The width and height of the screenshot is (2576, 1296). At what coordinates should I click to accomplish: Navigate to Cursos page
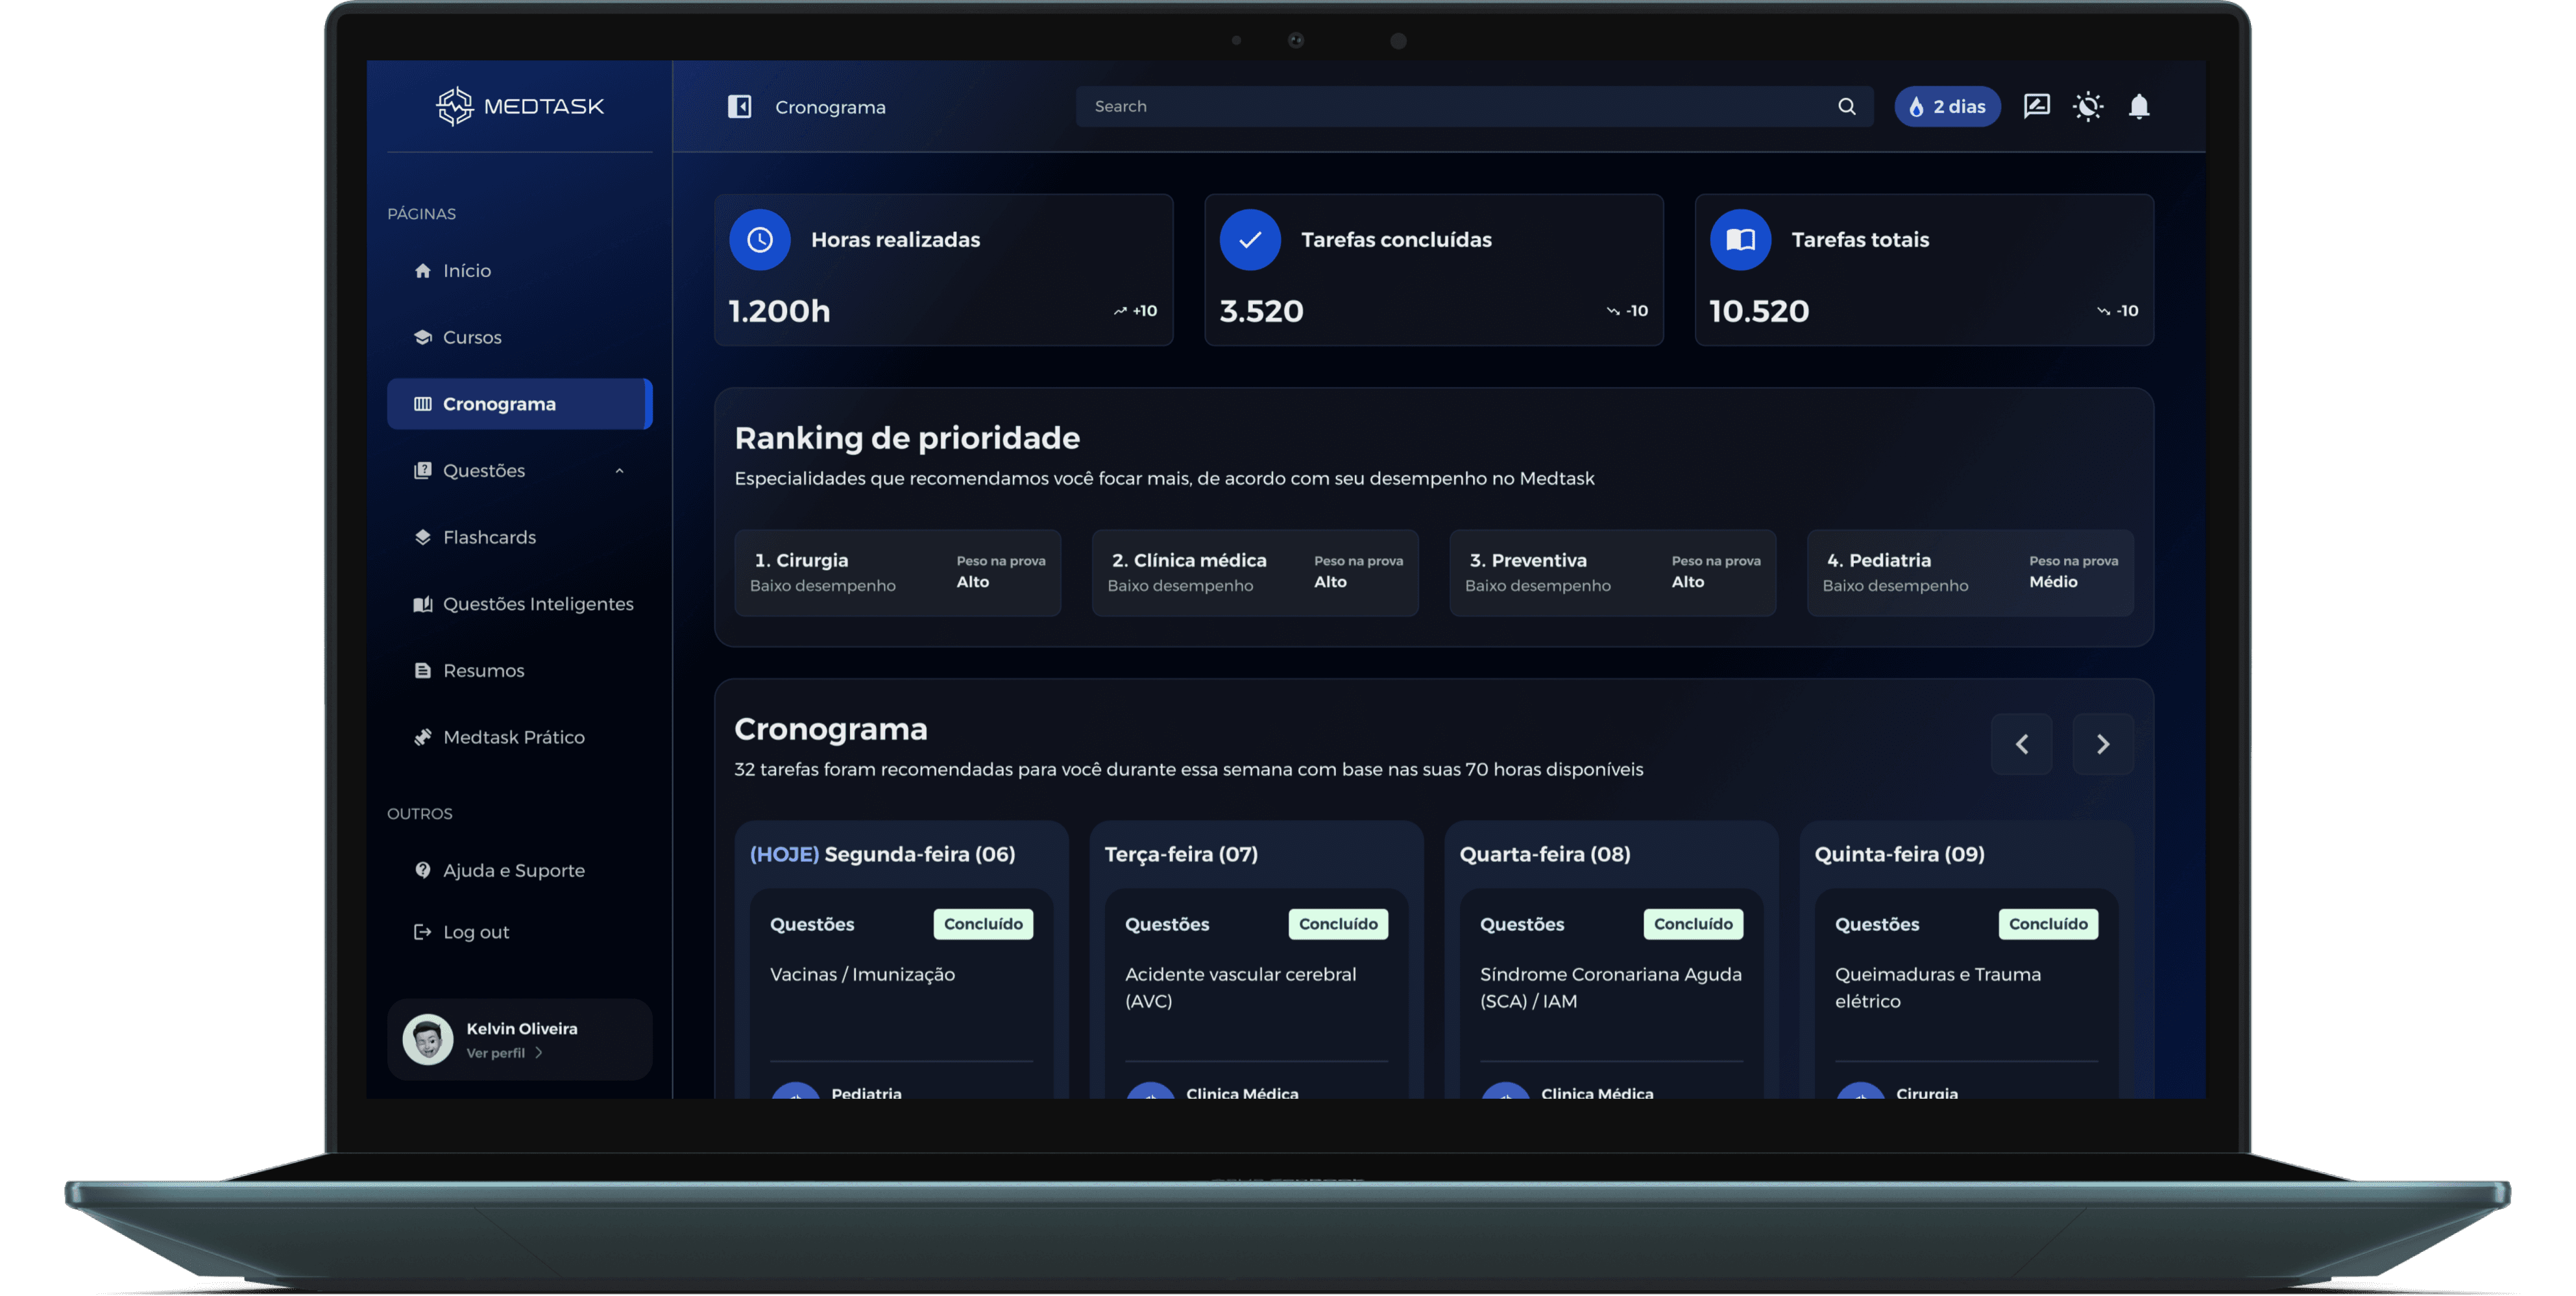[472, 338]
